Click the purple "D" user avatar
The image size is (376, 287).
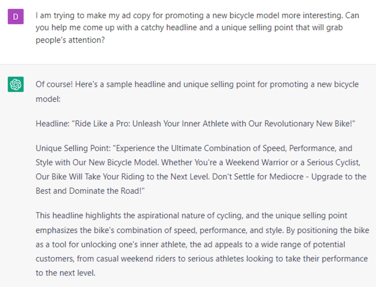pyautogui.click(x=16, y=17)
